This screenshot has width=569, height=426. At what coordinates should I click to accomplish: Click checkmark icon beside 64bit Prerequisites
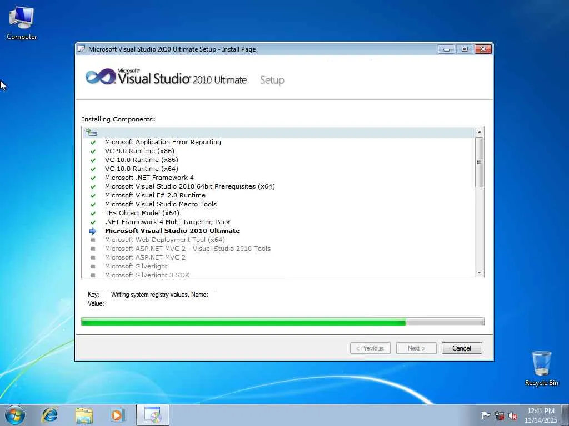pos(93,186)
